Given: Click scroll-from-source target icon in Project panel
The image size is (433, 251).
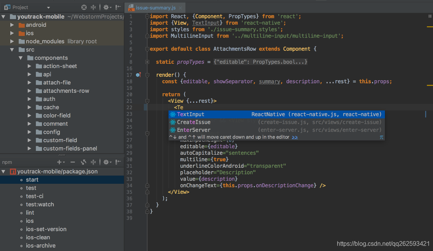Looking at the screenshot, I should point(84,8).
